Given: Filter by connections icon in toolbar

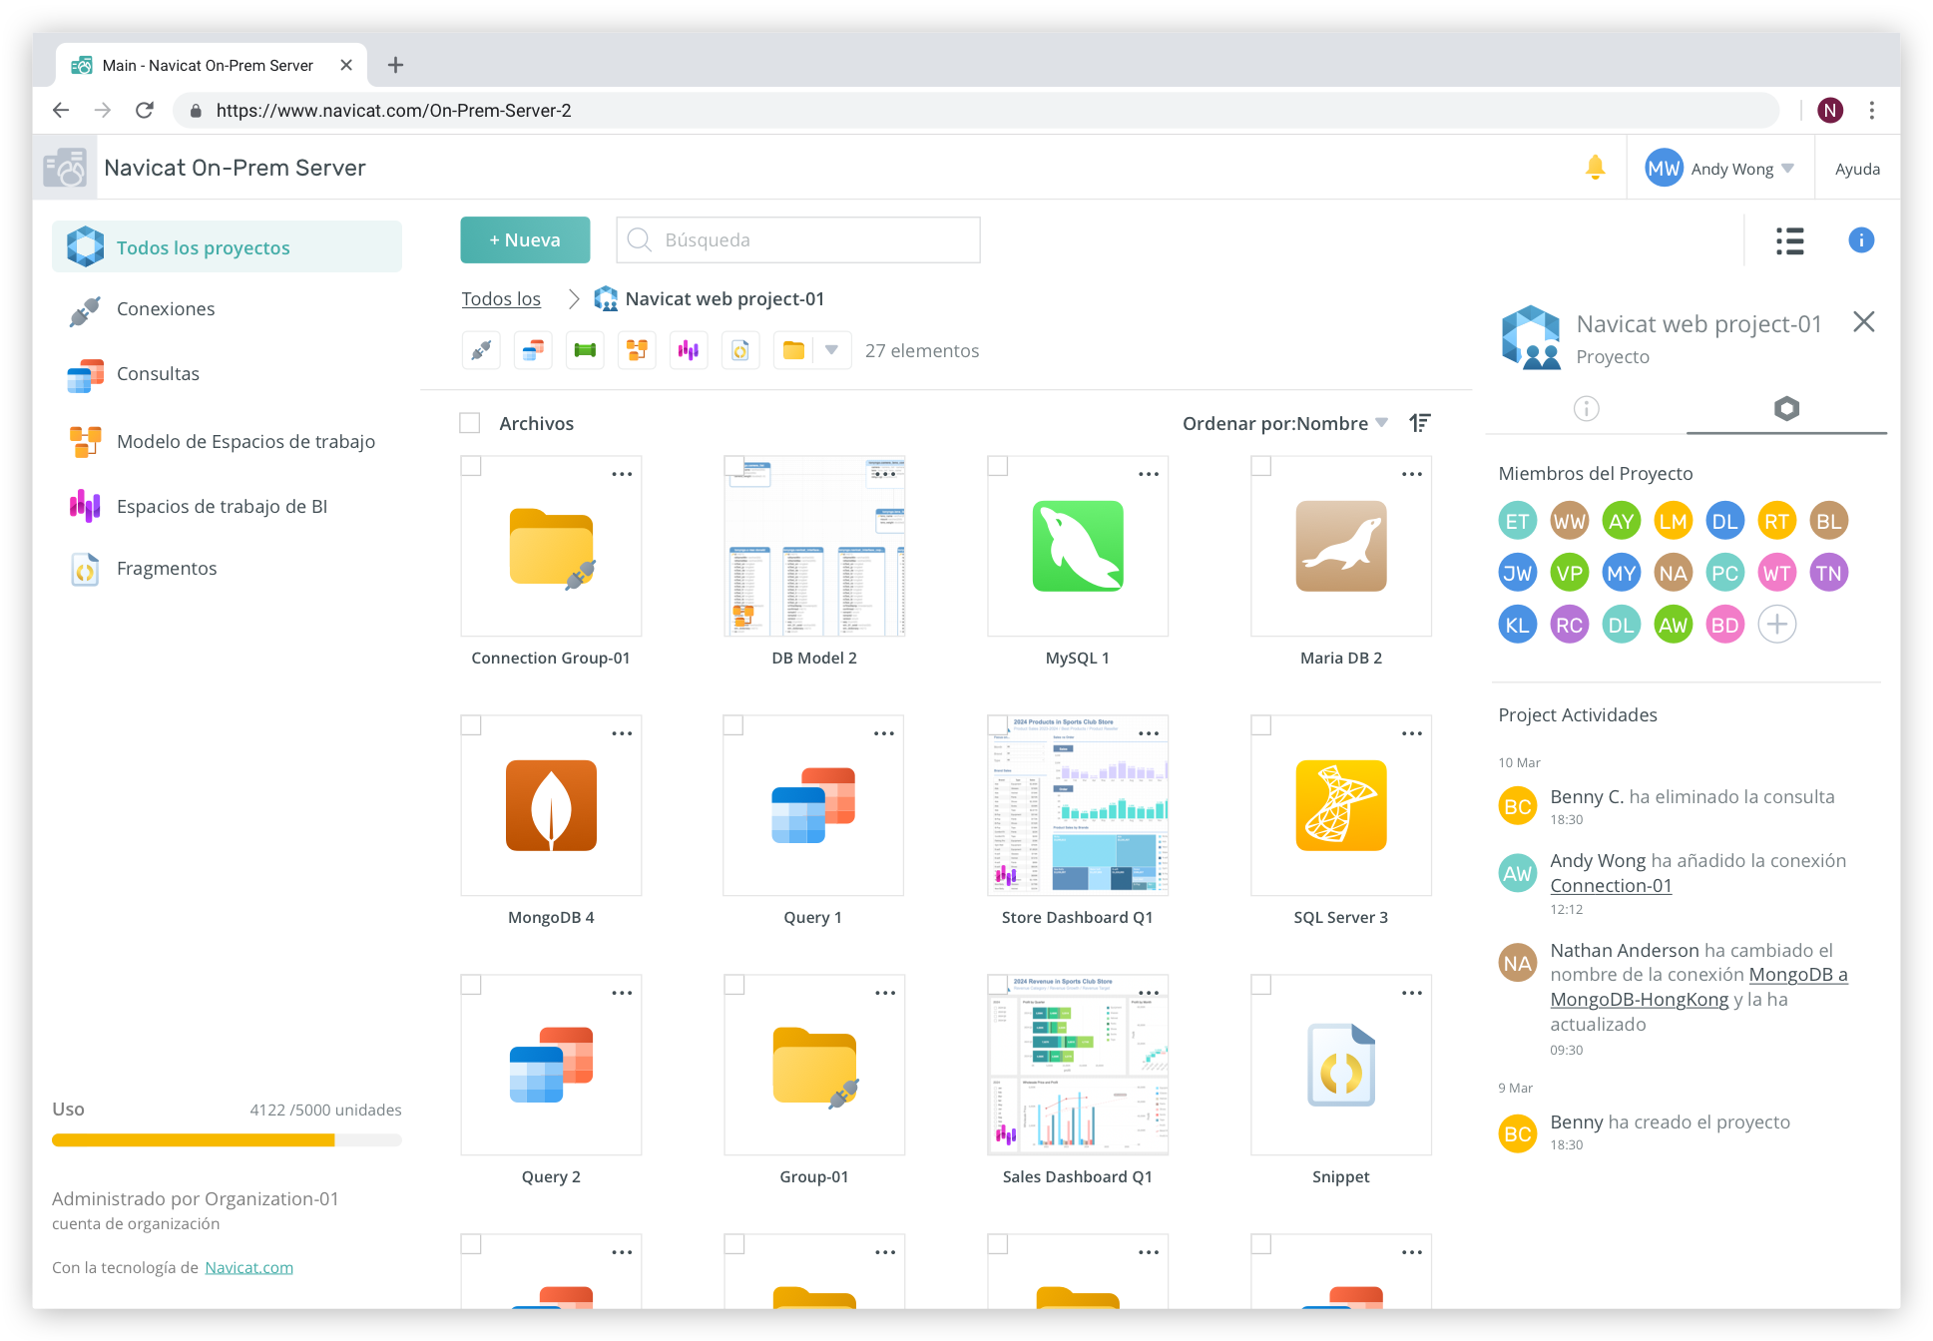Looking at the screenshot, I should click(x=481, y=350).
